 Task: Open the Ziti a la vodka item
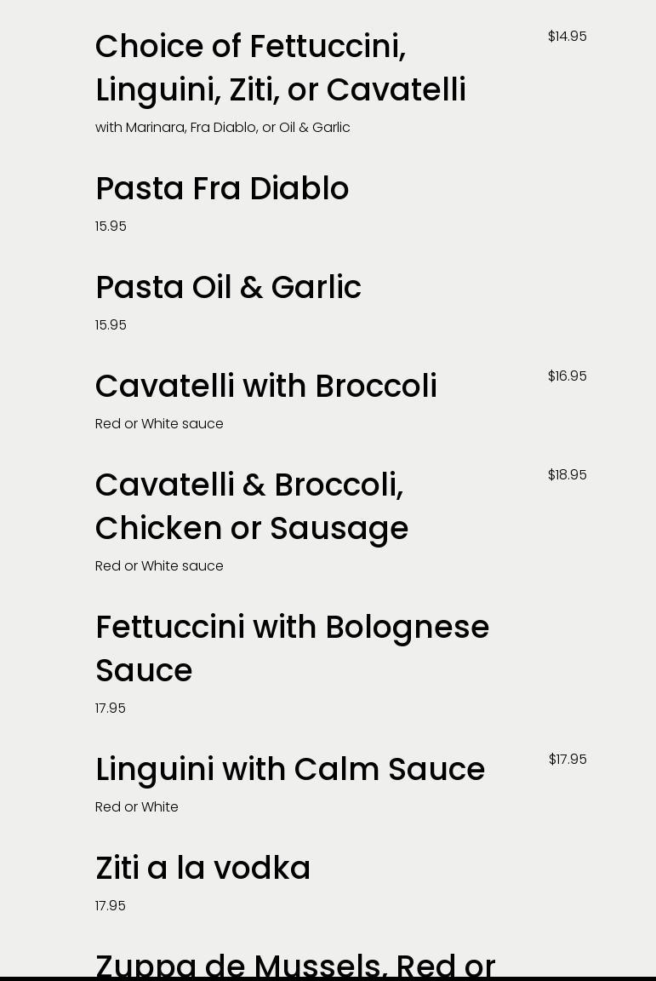coord(203,869)
